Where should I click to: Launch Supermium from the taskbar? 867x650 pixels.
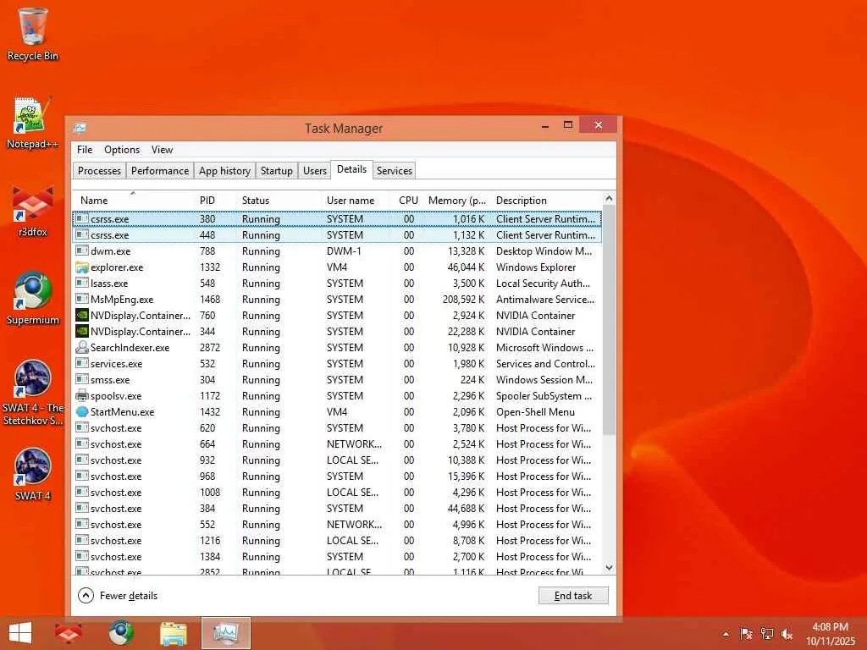pyautogui.click(x=121, y=633)
